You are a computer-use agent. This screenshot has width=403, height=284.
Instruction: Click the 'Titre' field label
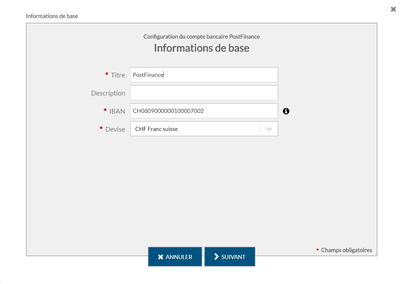[x=118, y=75]
